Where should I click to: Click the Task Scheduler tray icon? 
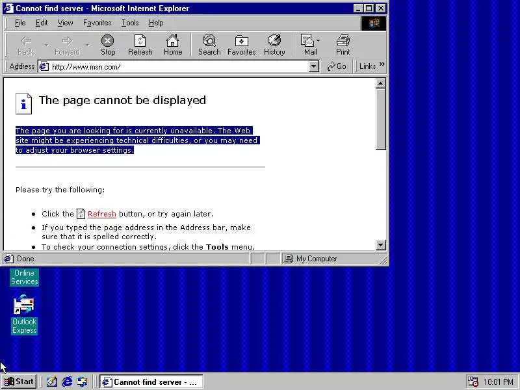coord(473,382)
